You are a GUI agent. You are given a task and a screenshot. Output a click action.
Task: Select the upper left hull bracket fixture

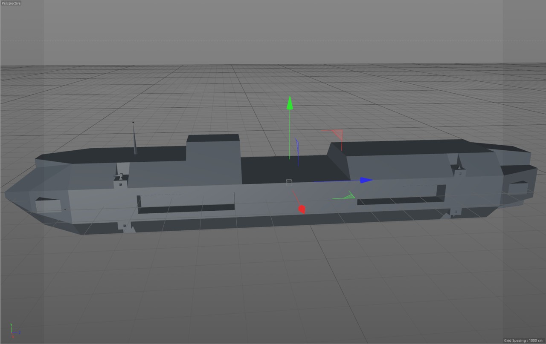click(x=119, y=180)
